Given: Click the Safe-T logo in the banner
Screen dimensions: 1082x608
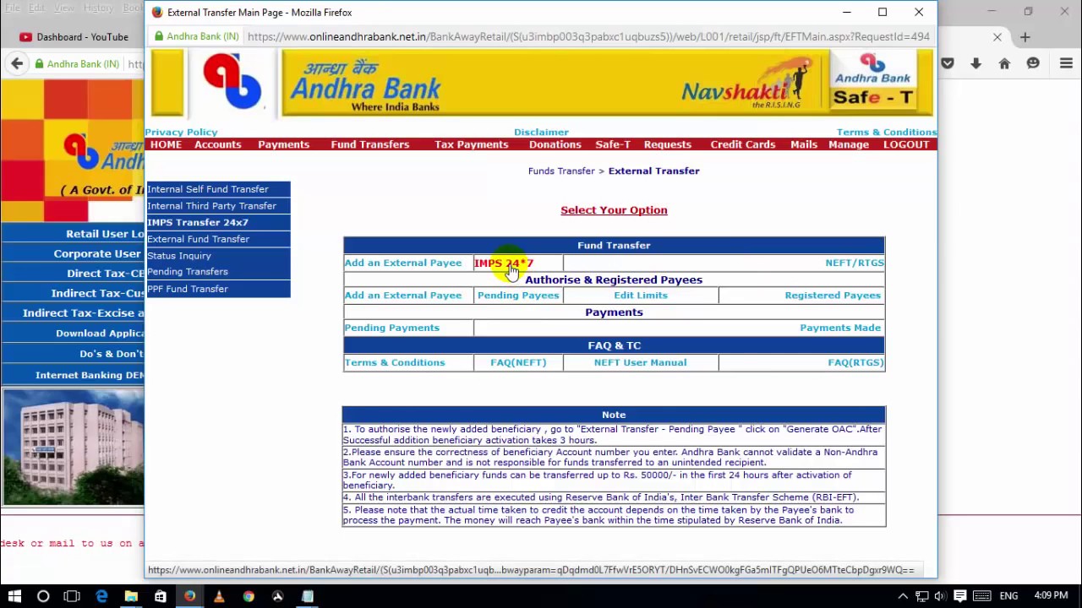Looking at the screenshot, I should (872, 83).
